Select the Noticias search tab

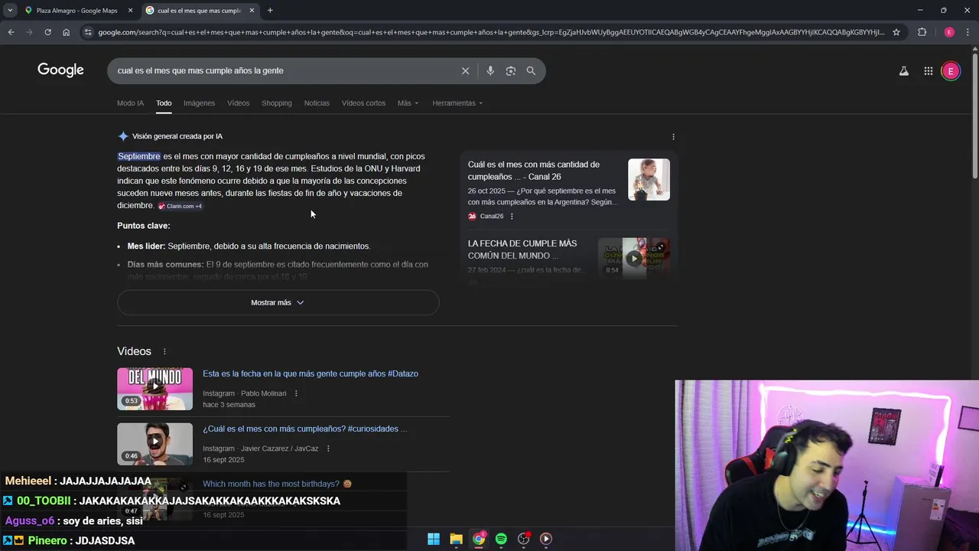pos(317,103)
